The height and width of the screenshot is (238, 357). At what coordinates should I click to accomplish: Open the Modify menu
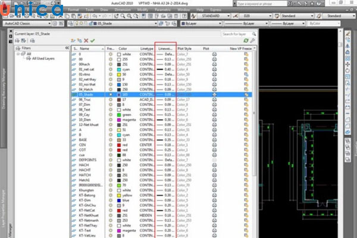coord(143,10)
